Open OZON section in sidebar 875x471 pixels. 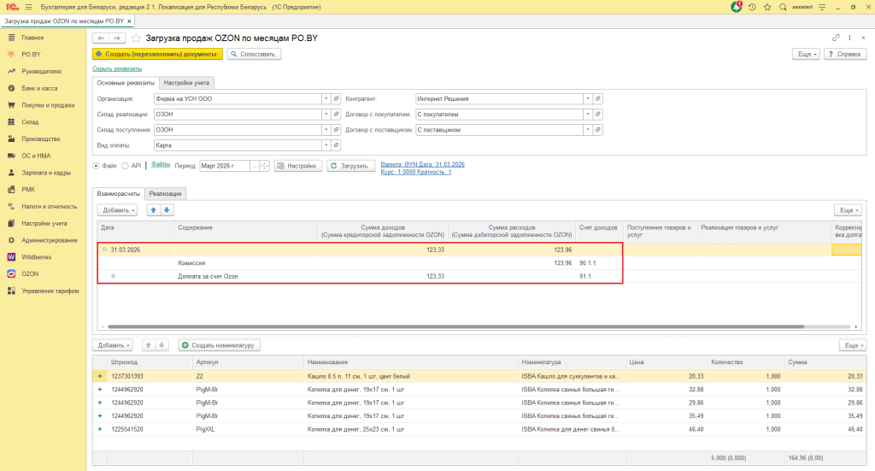30,274
